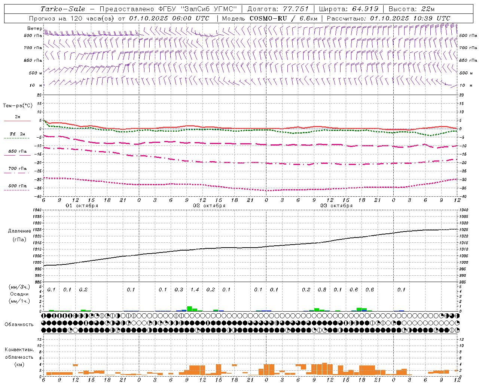Select the Тем-ра(°C) axis label
Viewport: 479px width, 383px height.
[18, 106]
